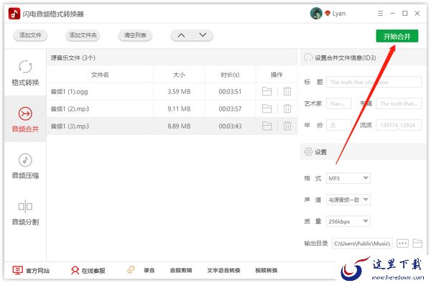Click the 年份 year input field
The width and height of the screenshot is (431, 283).
[338, 125]
